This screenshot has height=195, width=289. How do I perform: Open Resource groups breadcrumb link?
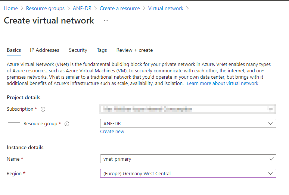pos(45,8)
